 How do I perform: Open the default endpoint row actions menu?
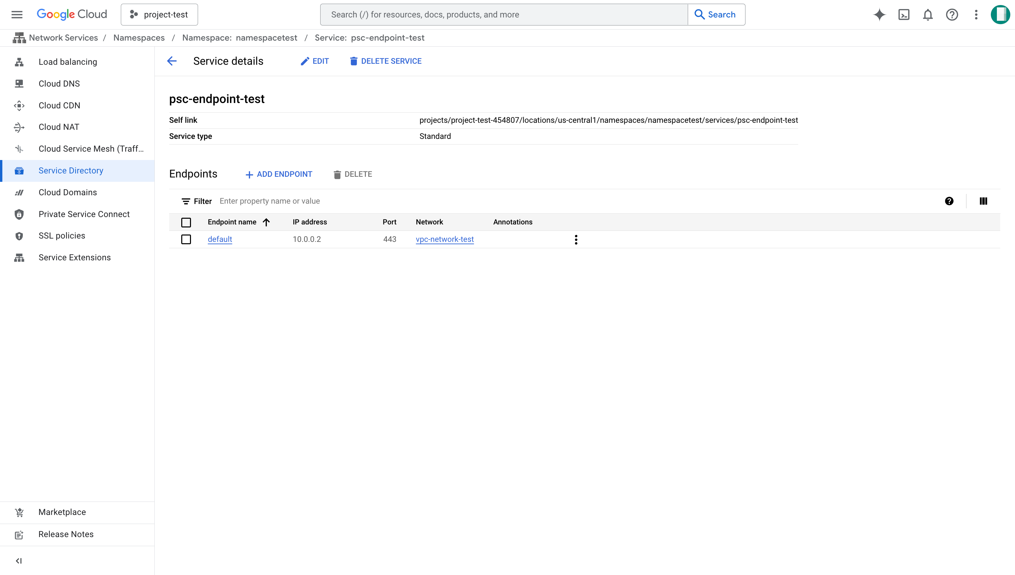tap(576, 239)
